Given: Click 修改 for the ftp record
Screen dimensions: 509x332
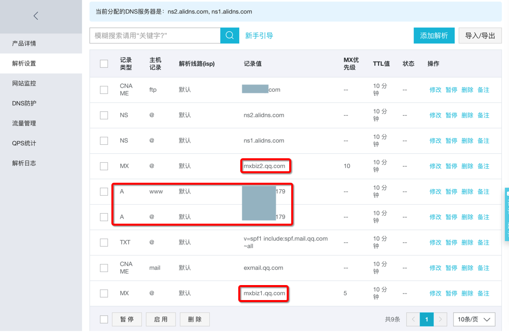Looking at the screenshot, I should (x=436, y=90).
